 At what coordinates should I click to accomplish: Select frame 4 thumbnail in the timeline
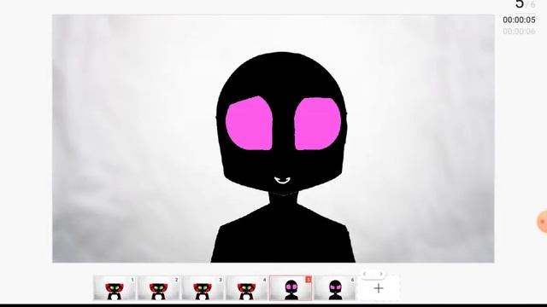tap(246, 288)
